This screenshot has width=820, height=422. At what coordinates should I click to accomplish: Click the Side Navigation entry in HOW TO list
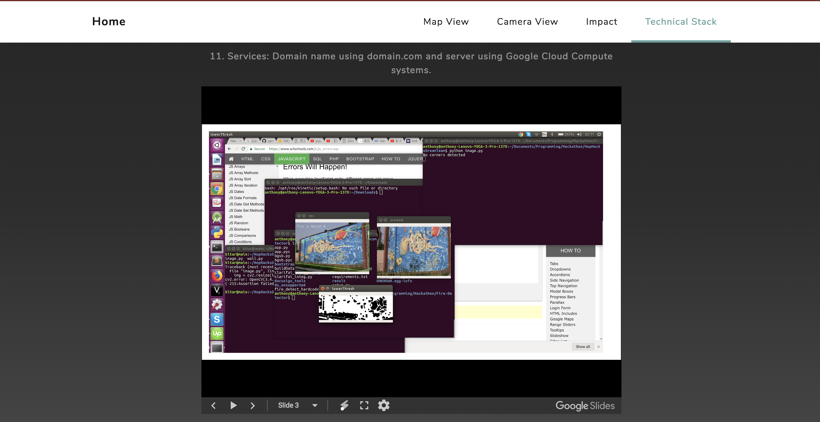click(x=564, y=280)
